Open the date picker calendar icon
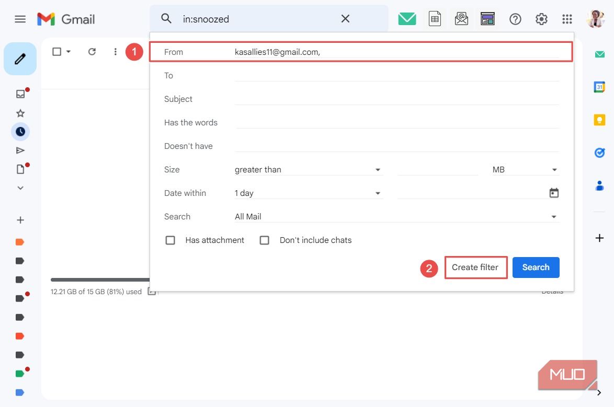The image size is (614, 407). click(554, 193)
